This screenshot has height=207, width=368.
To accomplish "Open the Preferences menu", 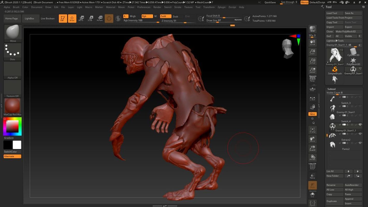I will point(144,7).
